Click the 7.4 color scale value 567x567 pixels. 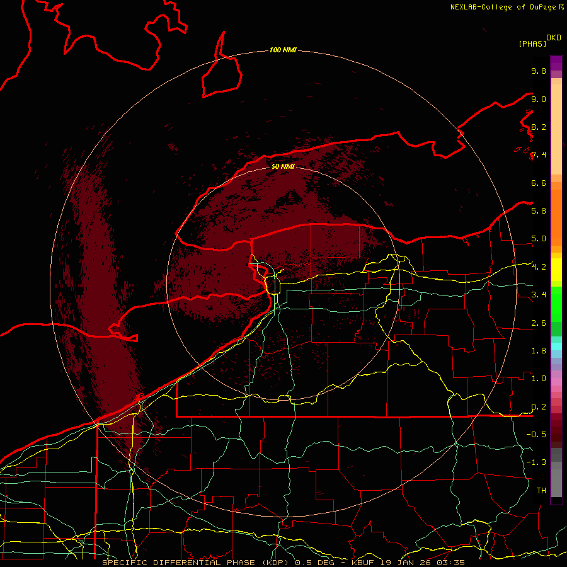coord(539,155)
